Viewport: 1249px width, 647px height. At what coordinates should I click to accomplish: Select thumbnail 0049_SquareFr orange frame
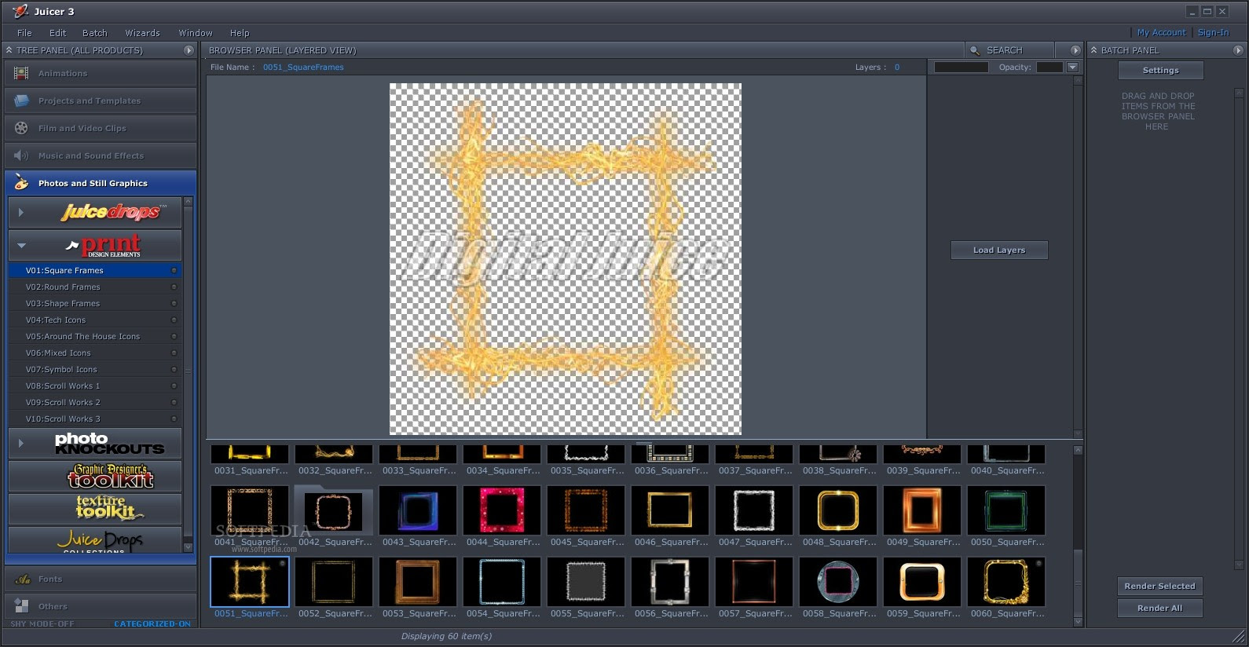pos(921,510)
